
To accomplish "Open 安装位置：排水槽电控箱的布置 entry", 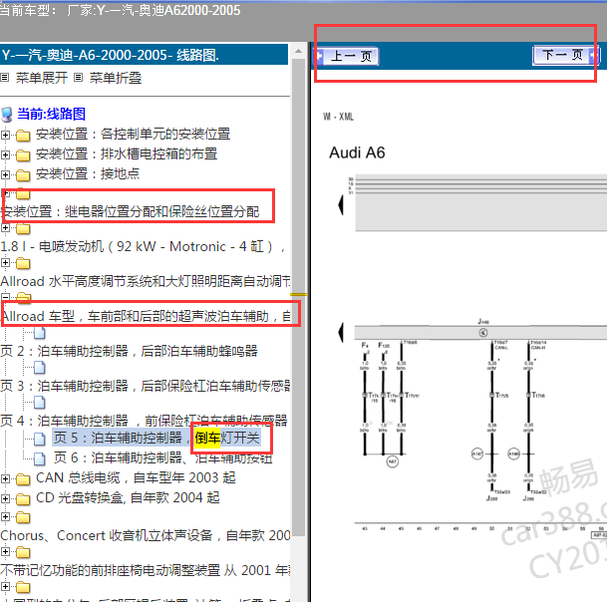I will pyautogui.click(x=127, y=153).
